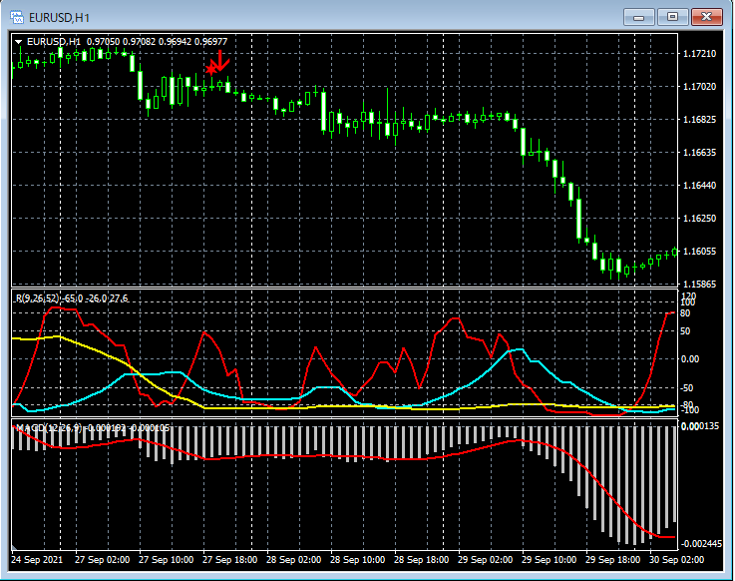Click the 27 Sep 10:00 time label
735x581 pixels.
click(x=166, y=560)
